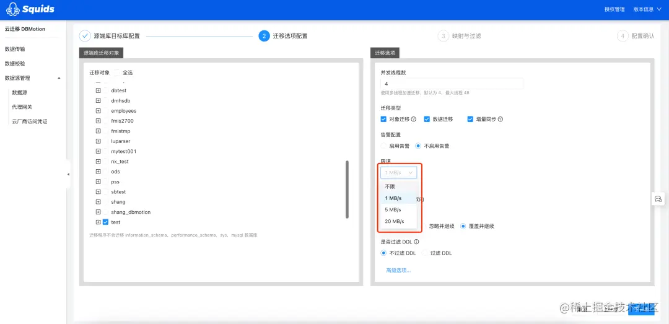Click the database tree scrollbar
The height and width of the screenshot is (324, 669).
click(347, 190)
